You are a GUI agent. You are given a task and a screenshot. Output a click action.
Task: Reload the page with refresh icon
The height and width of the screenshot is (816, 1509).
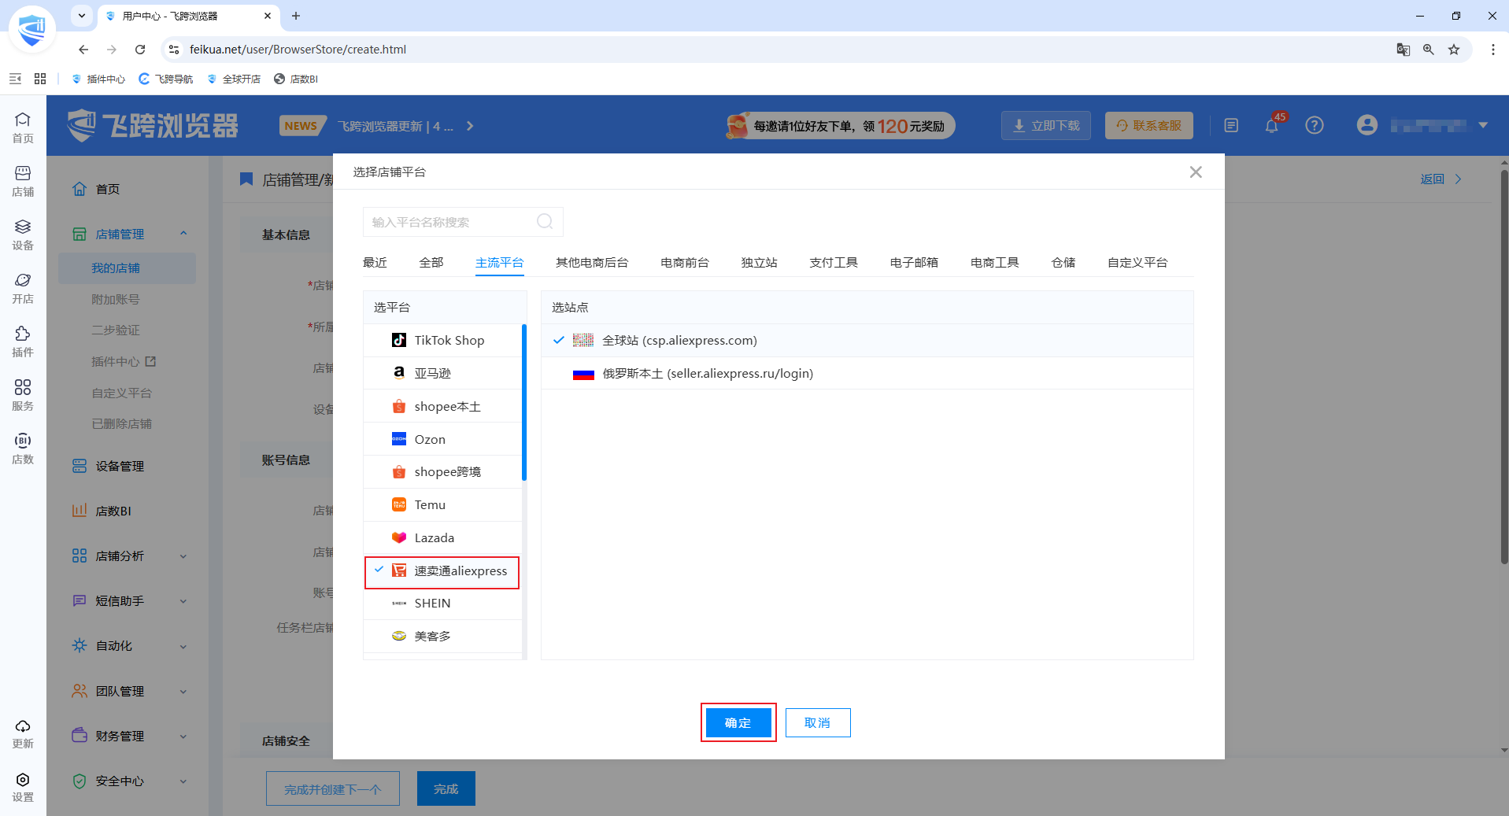point(140,50)
